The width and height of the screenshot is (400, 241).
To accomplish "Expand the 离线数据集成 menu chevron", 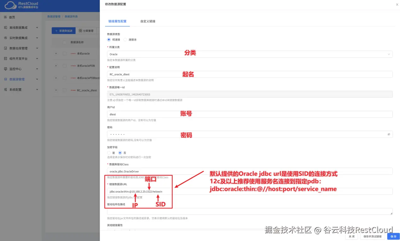I will point(37,28).
